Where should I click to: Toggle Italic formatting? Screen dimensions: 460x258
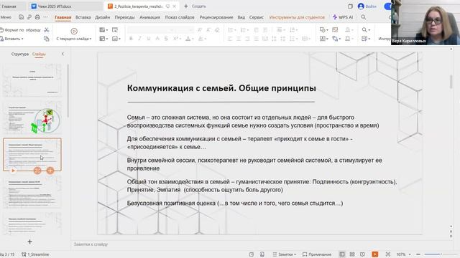(x=139, y=39)
